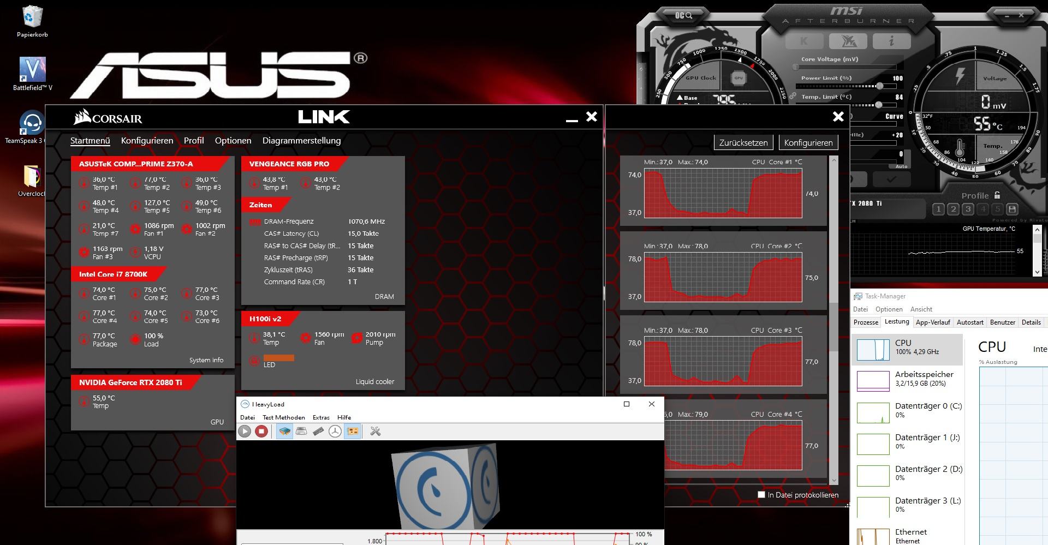Open HeavyLoad options via wrench icon
This screenshot has width=1048, height=545.
(x=375, y=432)
